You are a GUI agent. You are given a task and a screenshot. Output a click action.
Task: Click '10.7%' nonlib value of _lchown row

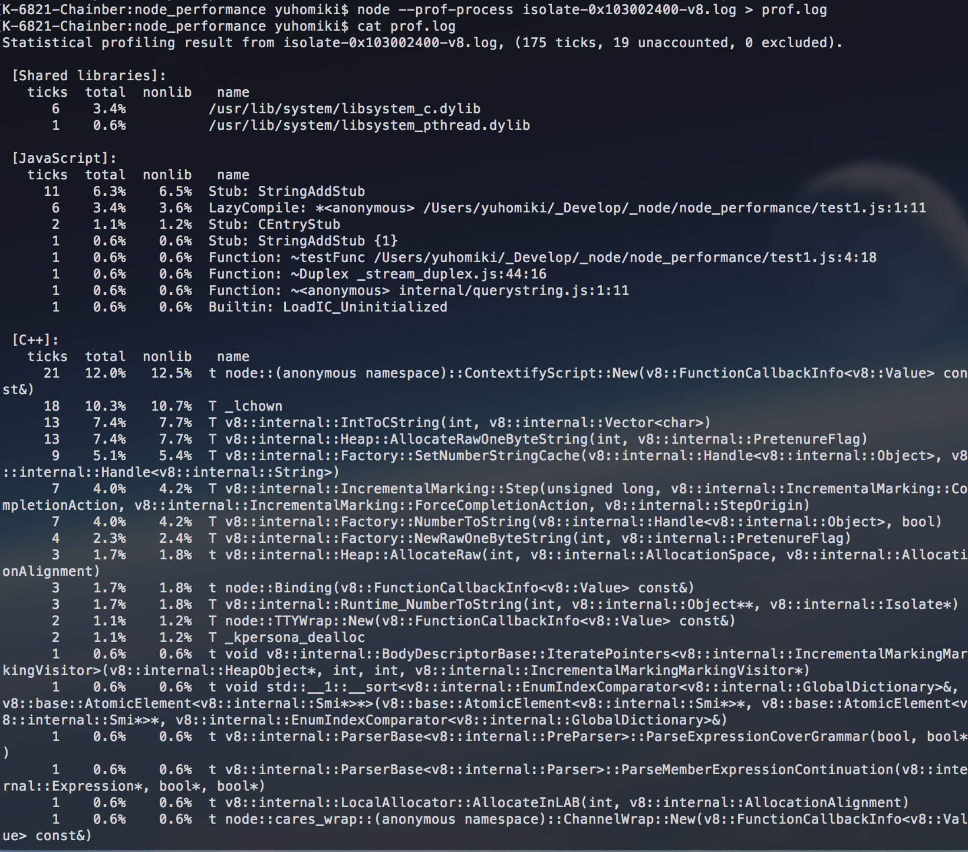point(172,407)
